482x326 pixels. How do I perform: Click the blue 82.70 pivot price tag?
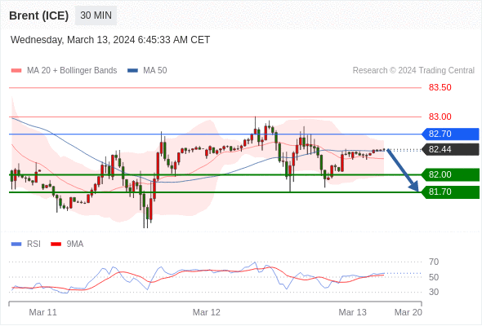coord(450,134)
